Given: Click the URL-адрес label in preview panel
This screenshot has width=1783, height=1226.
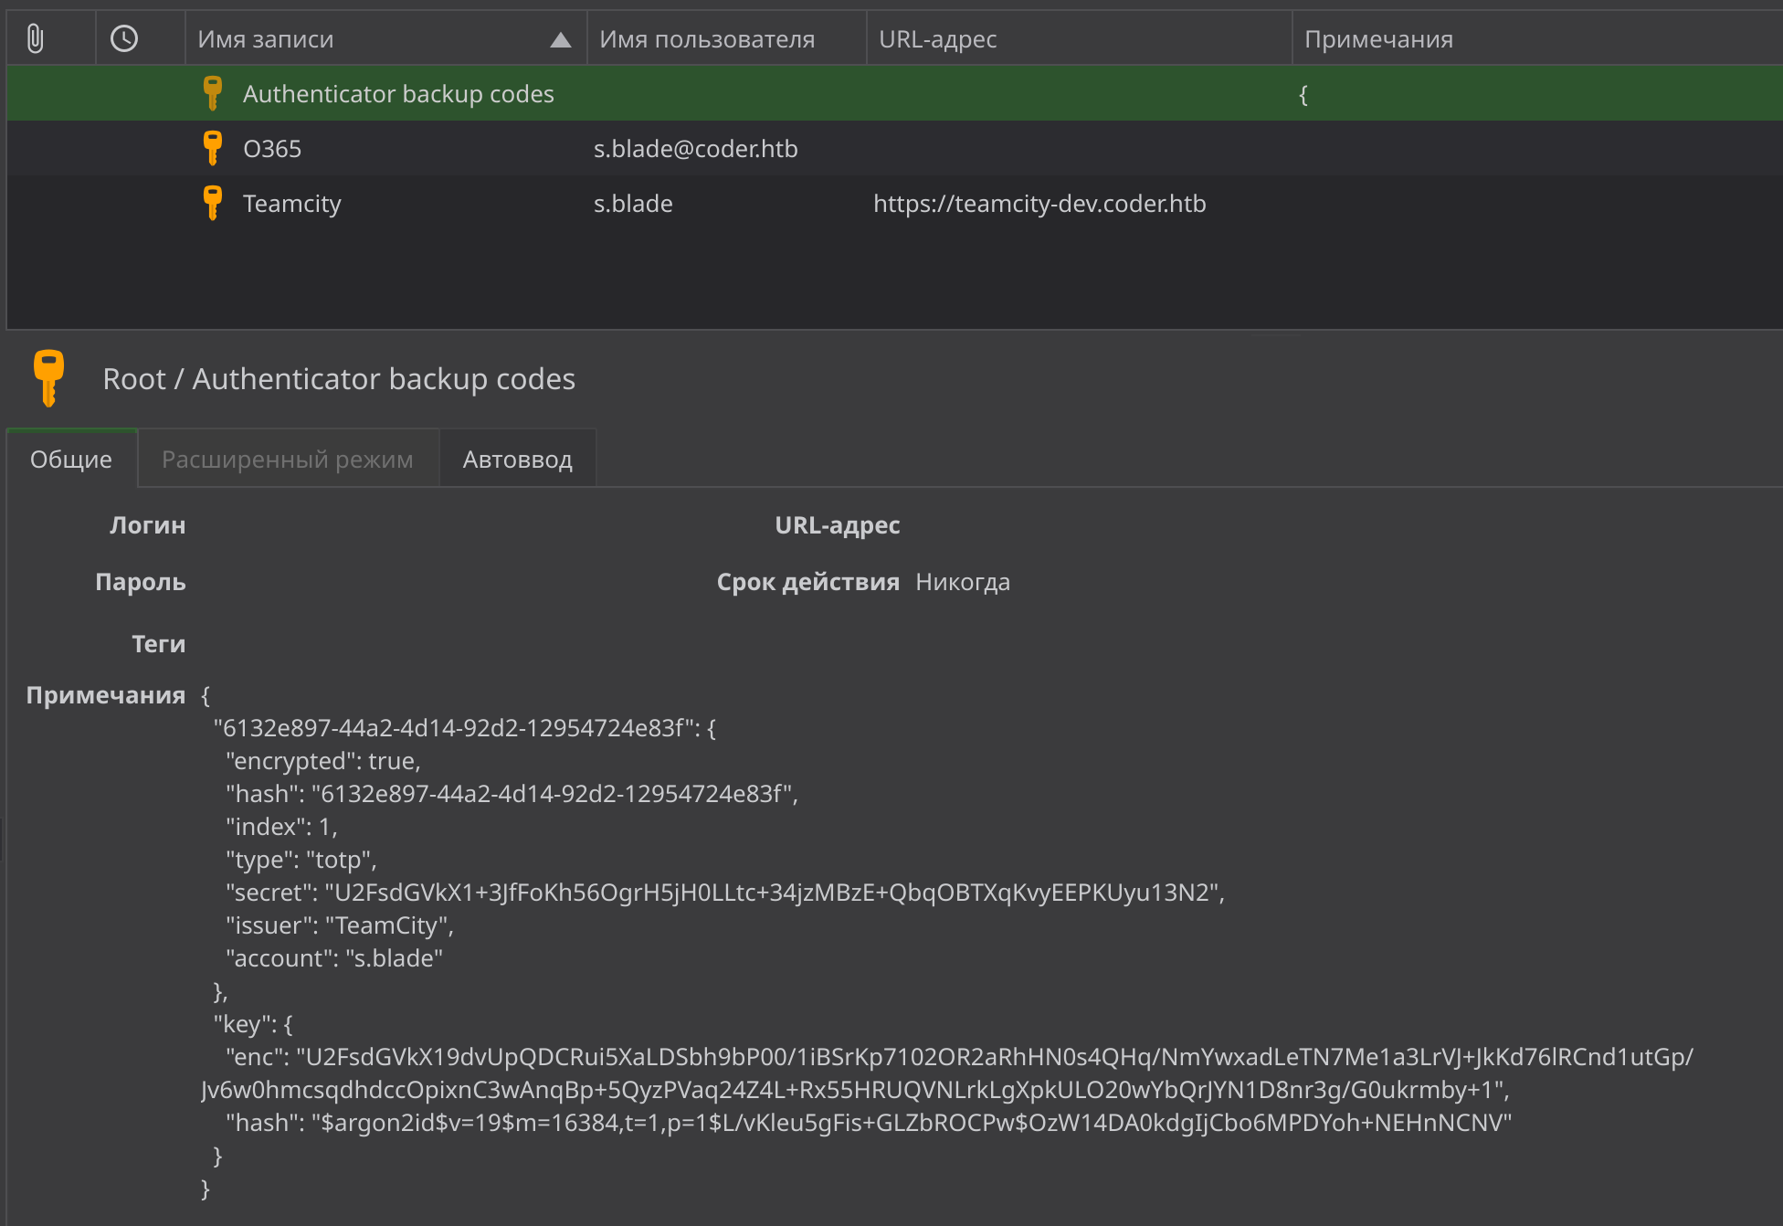Looking at the screenshot, I should 838,525.
